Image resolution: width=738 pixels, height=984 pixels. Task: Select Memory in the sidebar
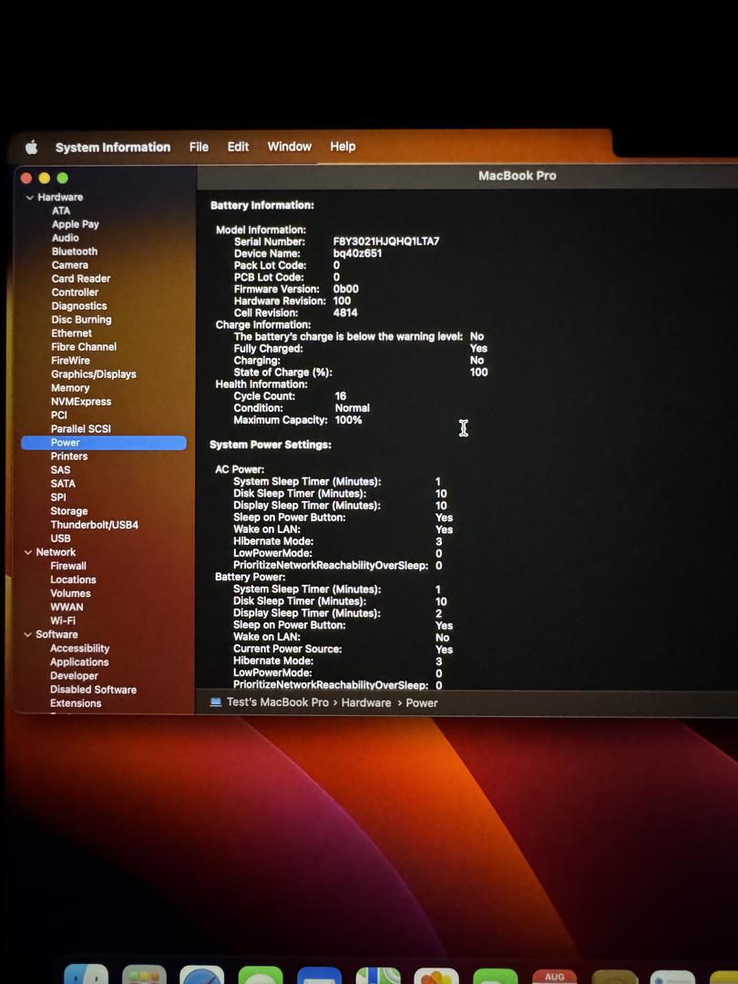click(x=70, y=388)
